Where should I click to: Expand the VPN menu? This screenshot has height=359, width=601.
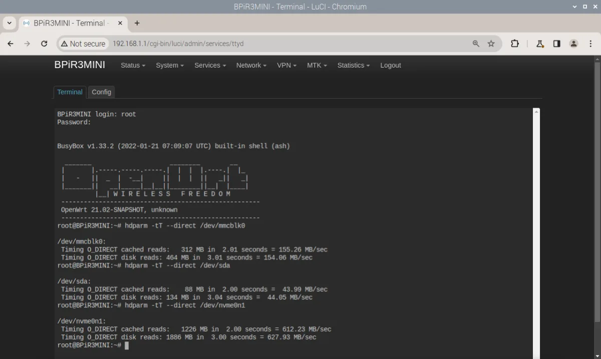coord(286,65)
